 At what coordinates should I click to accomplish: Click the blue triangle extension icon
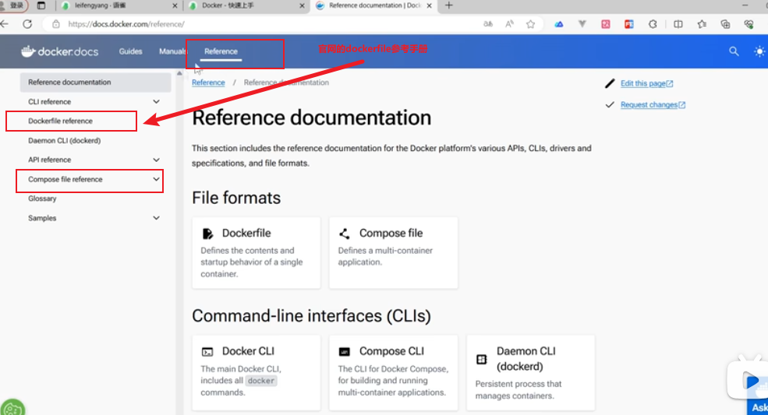tap(559, 24)
